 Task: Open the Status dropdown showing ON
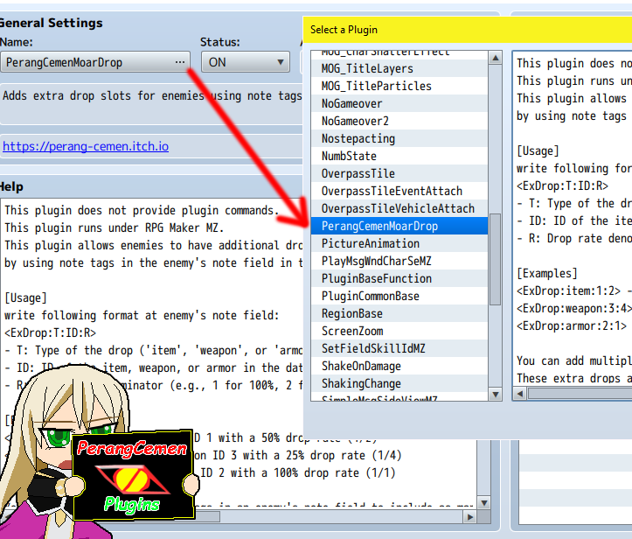pos(245,62)
